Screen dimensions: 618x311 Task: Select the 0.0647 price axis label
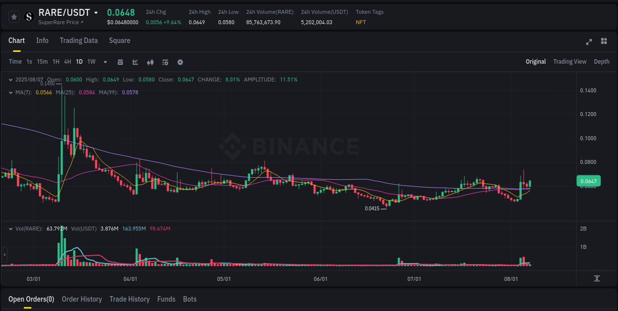coord(588,181)
